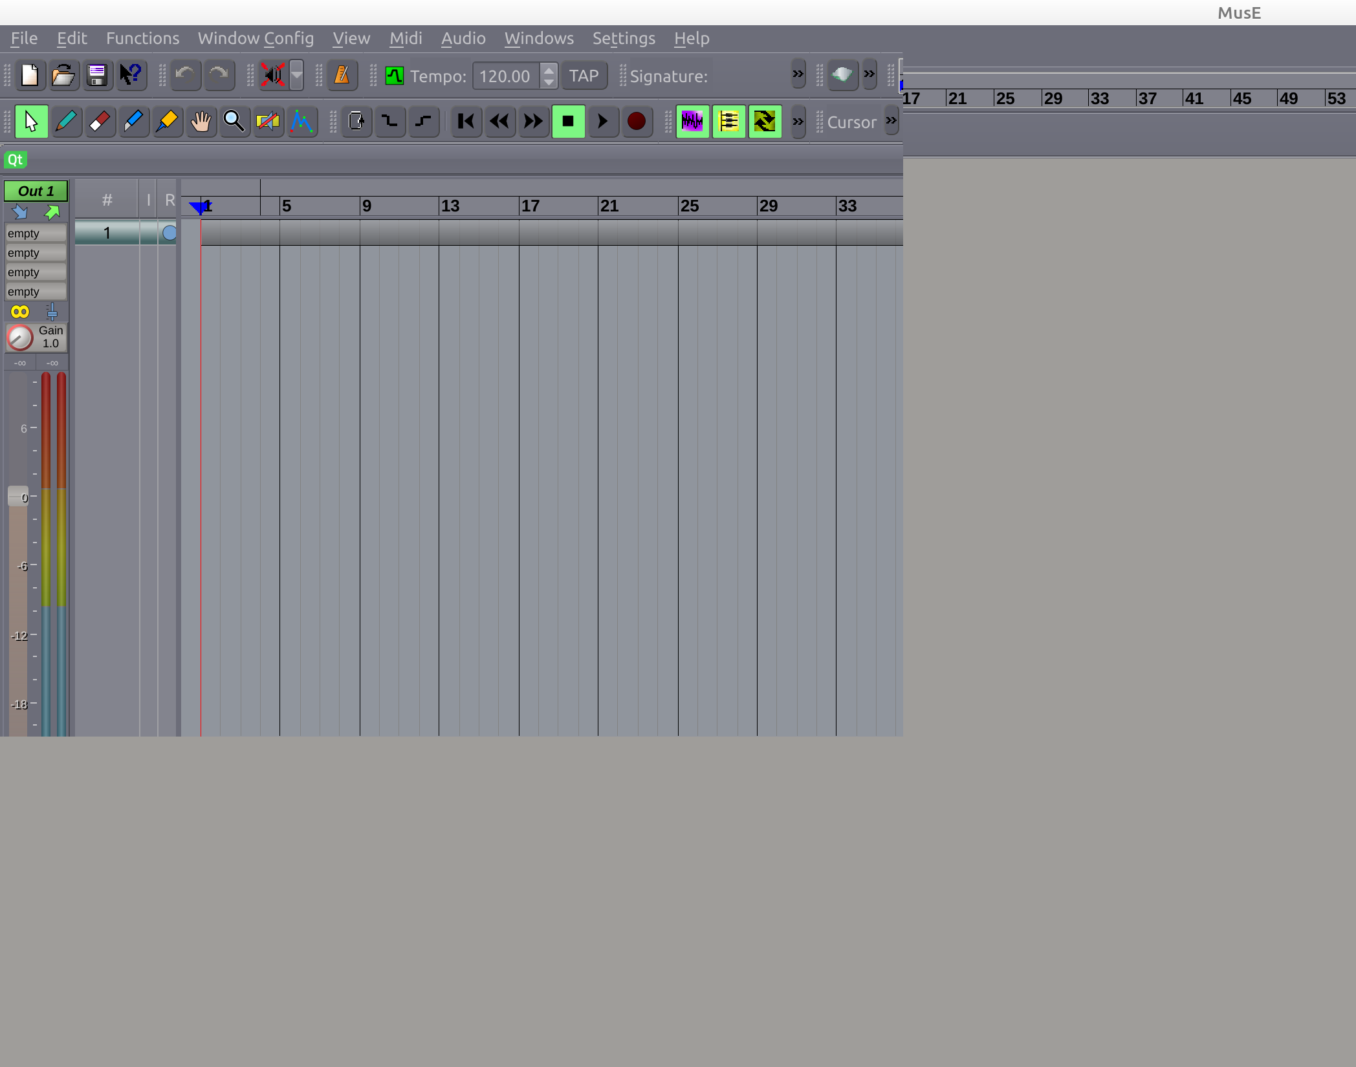Click the volume fader handle at 0 dB
This screenshot has width=1356, height=1067.
point(17,497)
